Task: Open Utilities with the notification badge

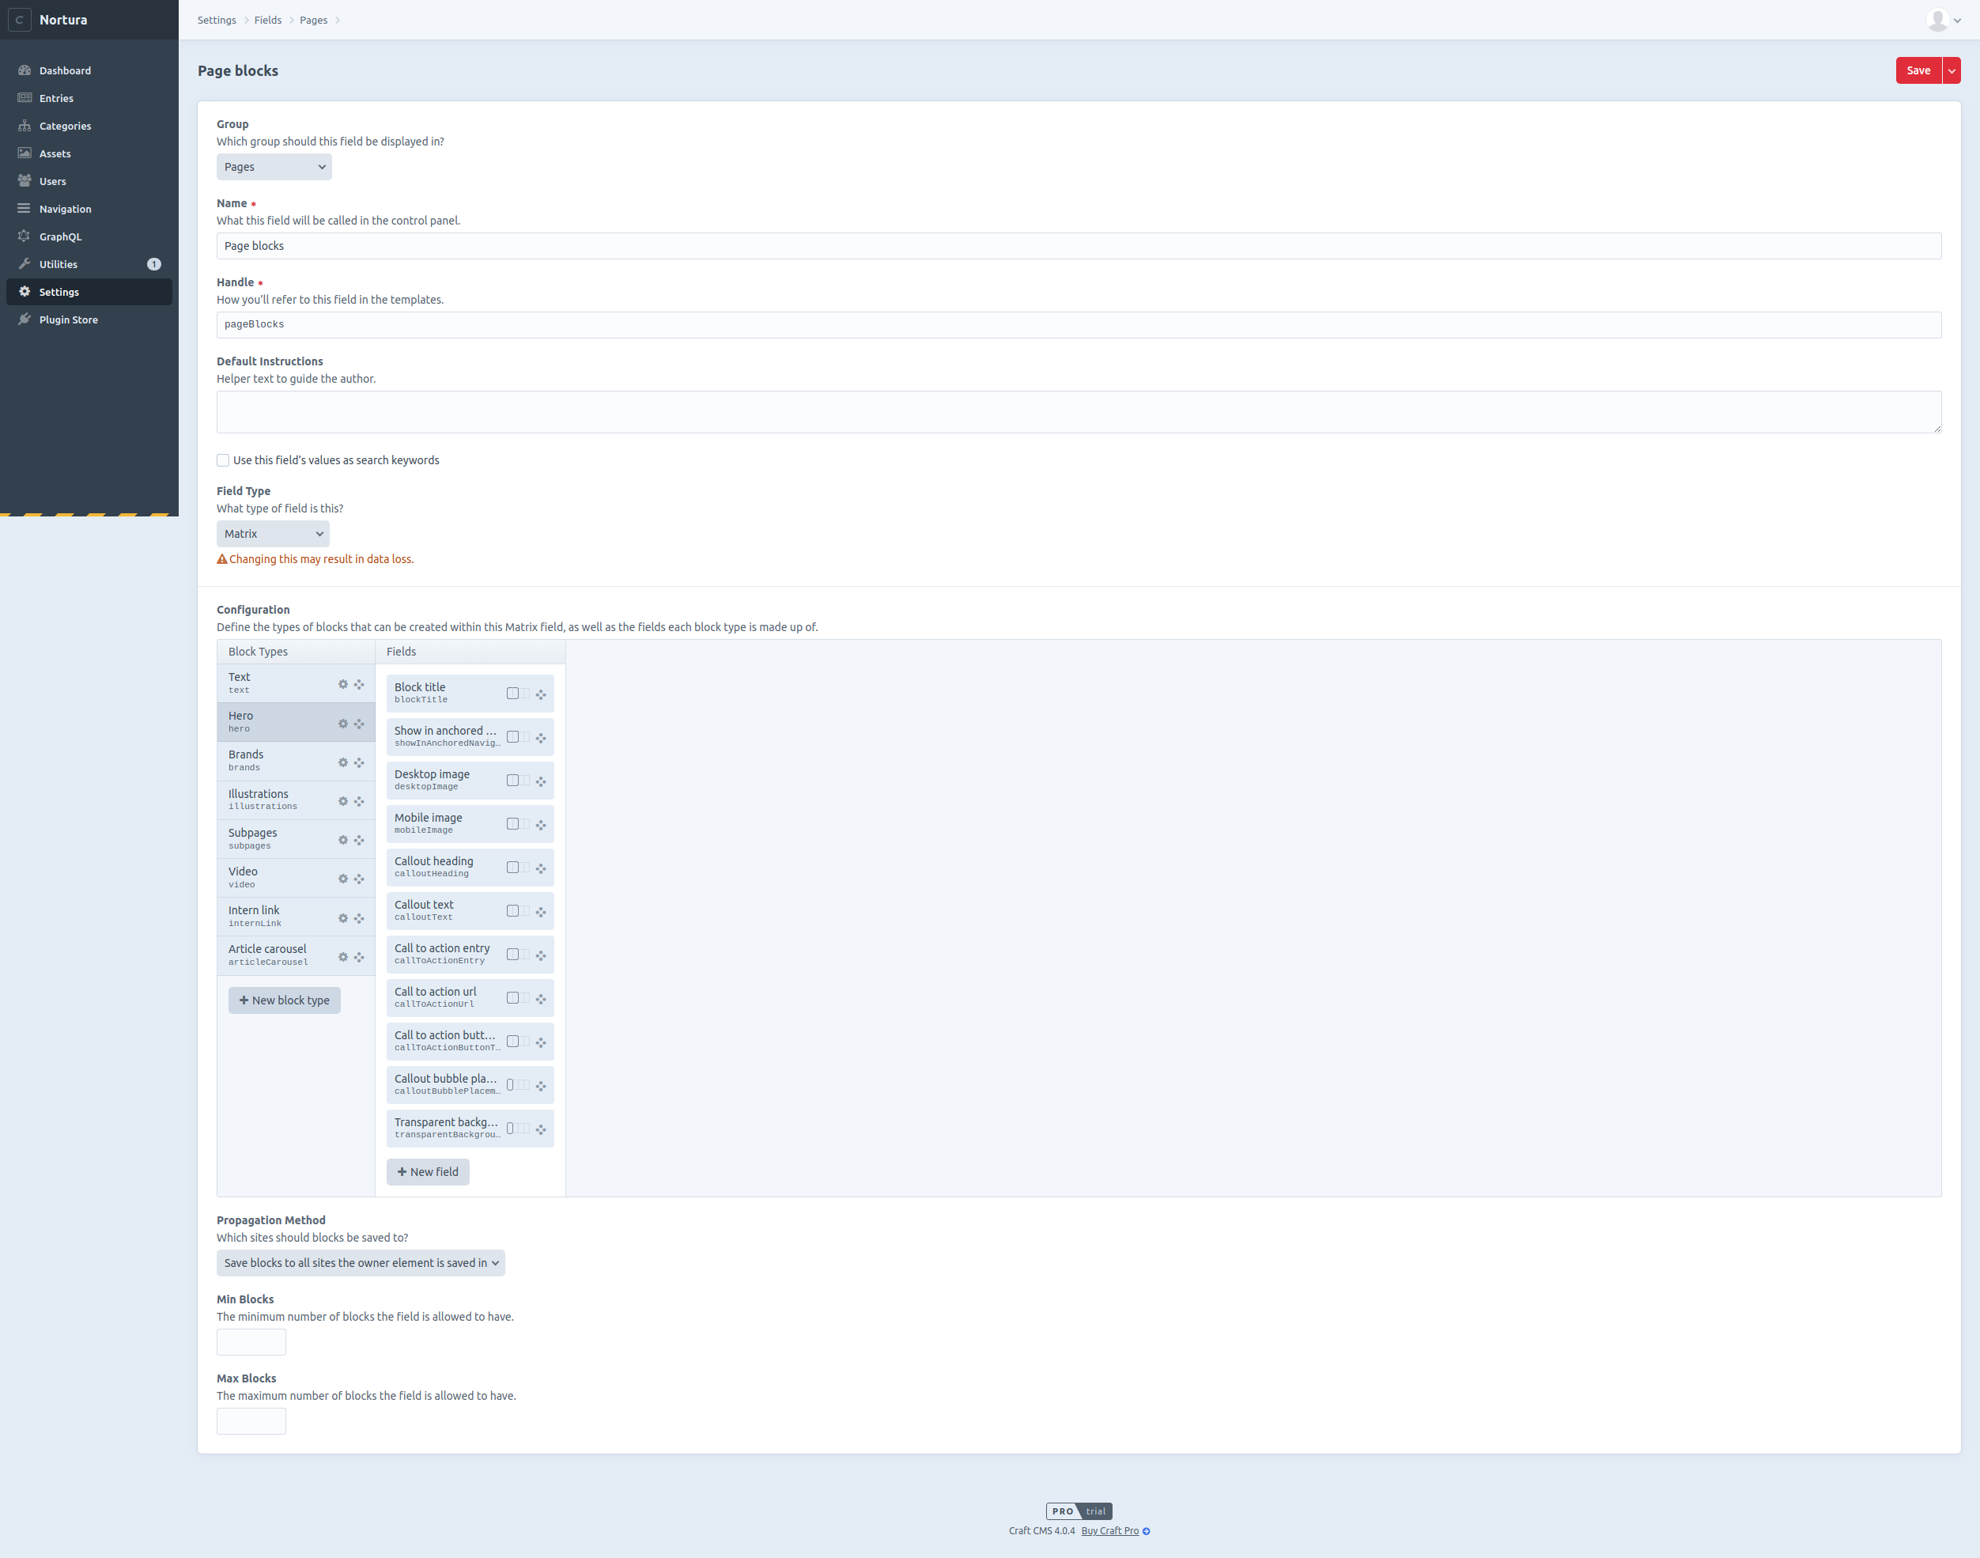Action: coord(59,263)
